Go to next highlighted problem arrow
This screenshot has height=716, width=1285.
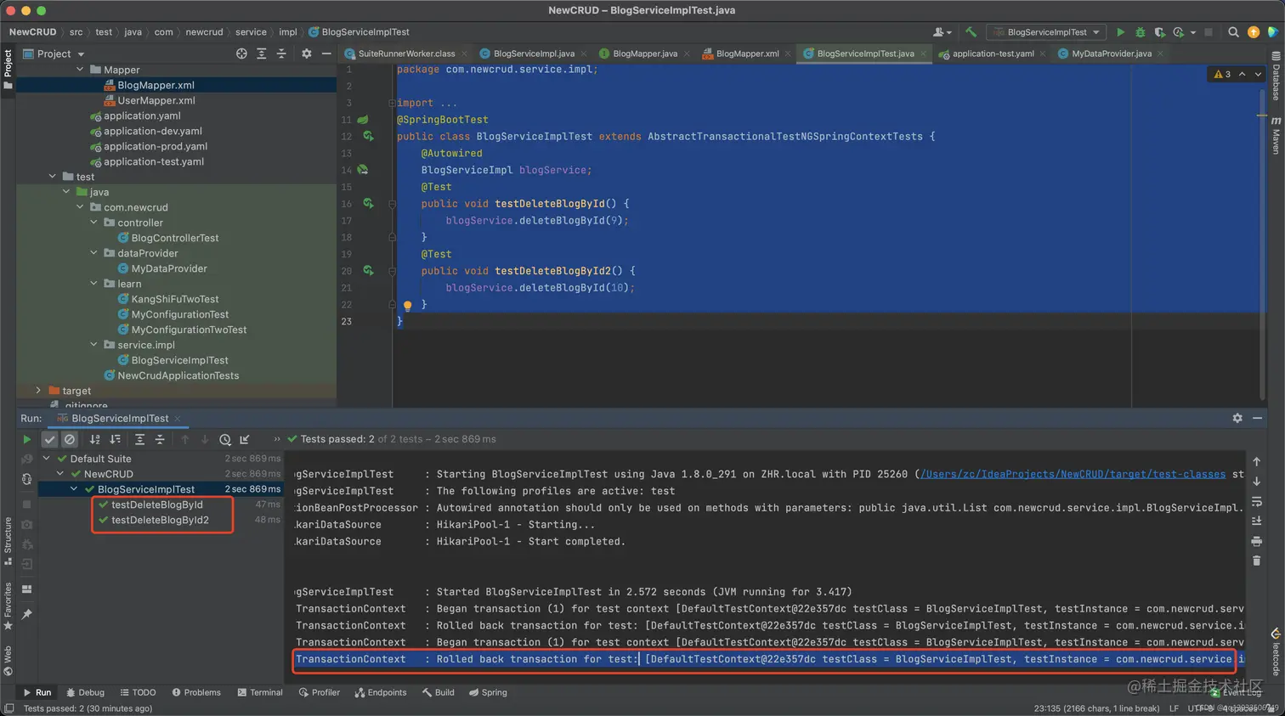point(1258,75)
